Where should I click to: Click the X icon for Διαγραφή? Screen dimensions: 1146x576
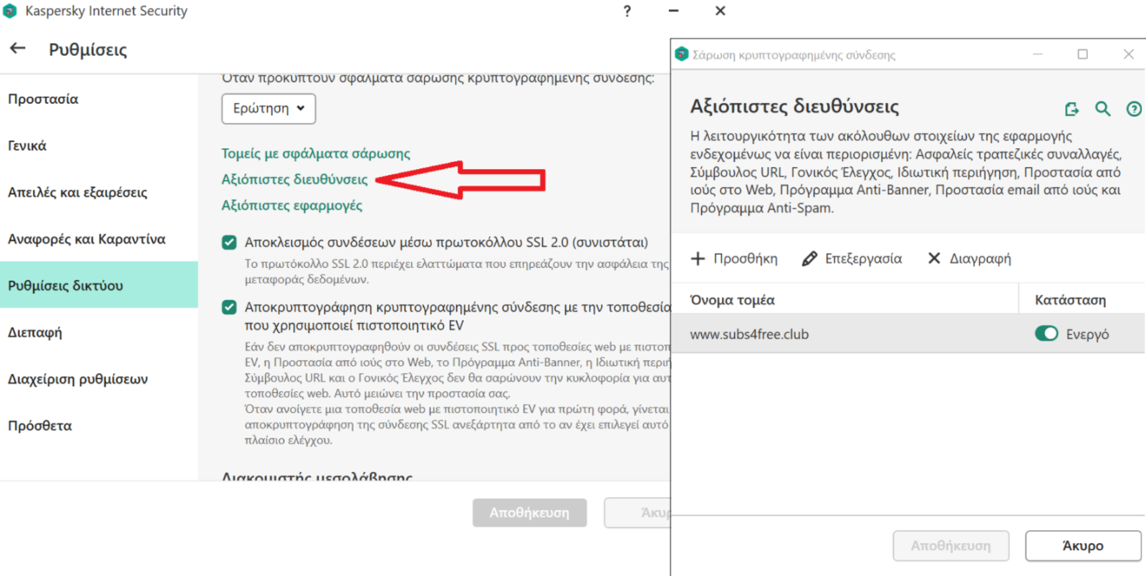[x=934, y=258]
